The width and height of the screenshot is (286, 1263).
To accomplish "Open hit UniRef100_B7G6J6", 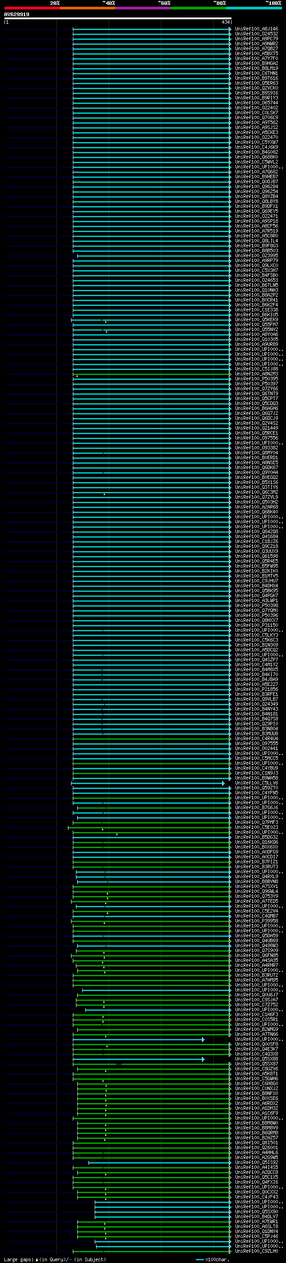I will coord(257,807).
